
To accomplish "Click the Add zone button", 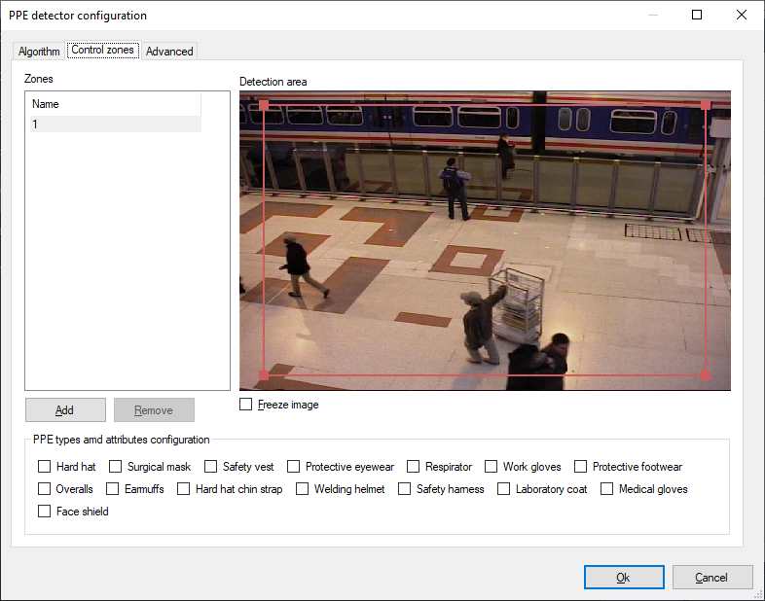I will pos(64,410).
